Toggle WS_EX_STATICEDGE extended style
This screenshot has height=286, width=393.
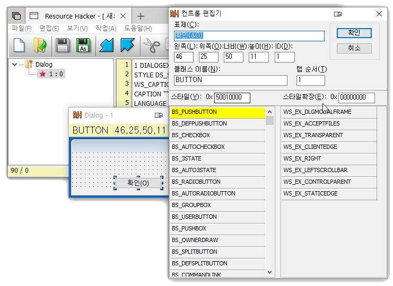pyautogui.click(x=329, y=194)
